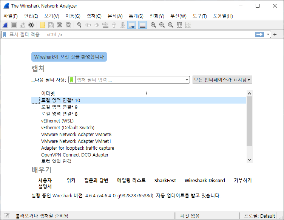Click the capture filter green bookmark icon

coord(72,80)
